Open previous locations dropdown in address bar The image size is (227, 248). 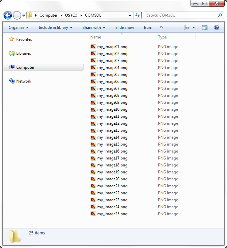(130, 15)
